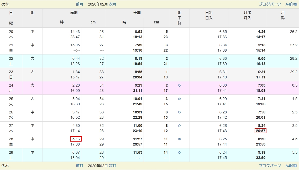Select the 日出 日入 column header

209,18
